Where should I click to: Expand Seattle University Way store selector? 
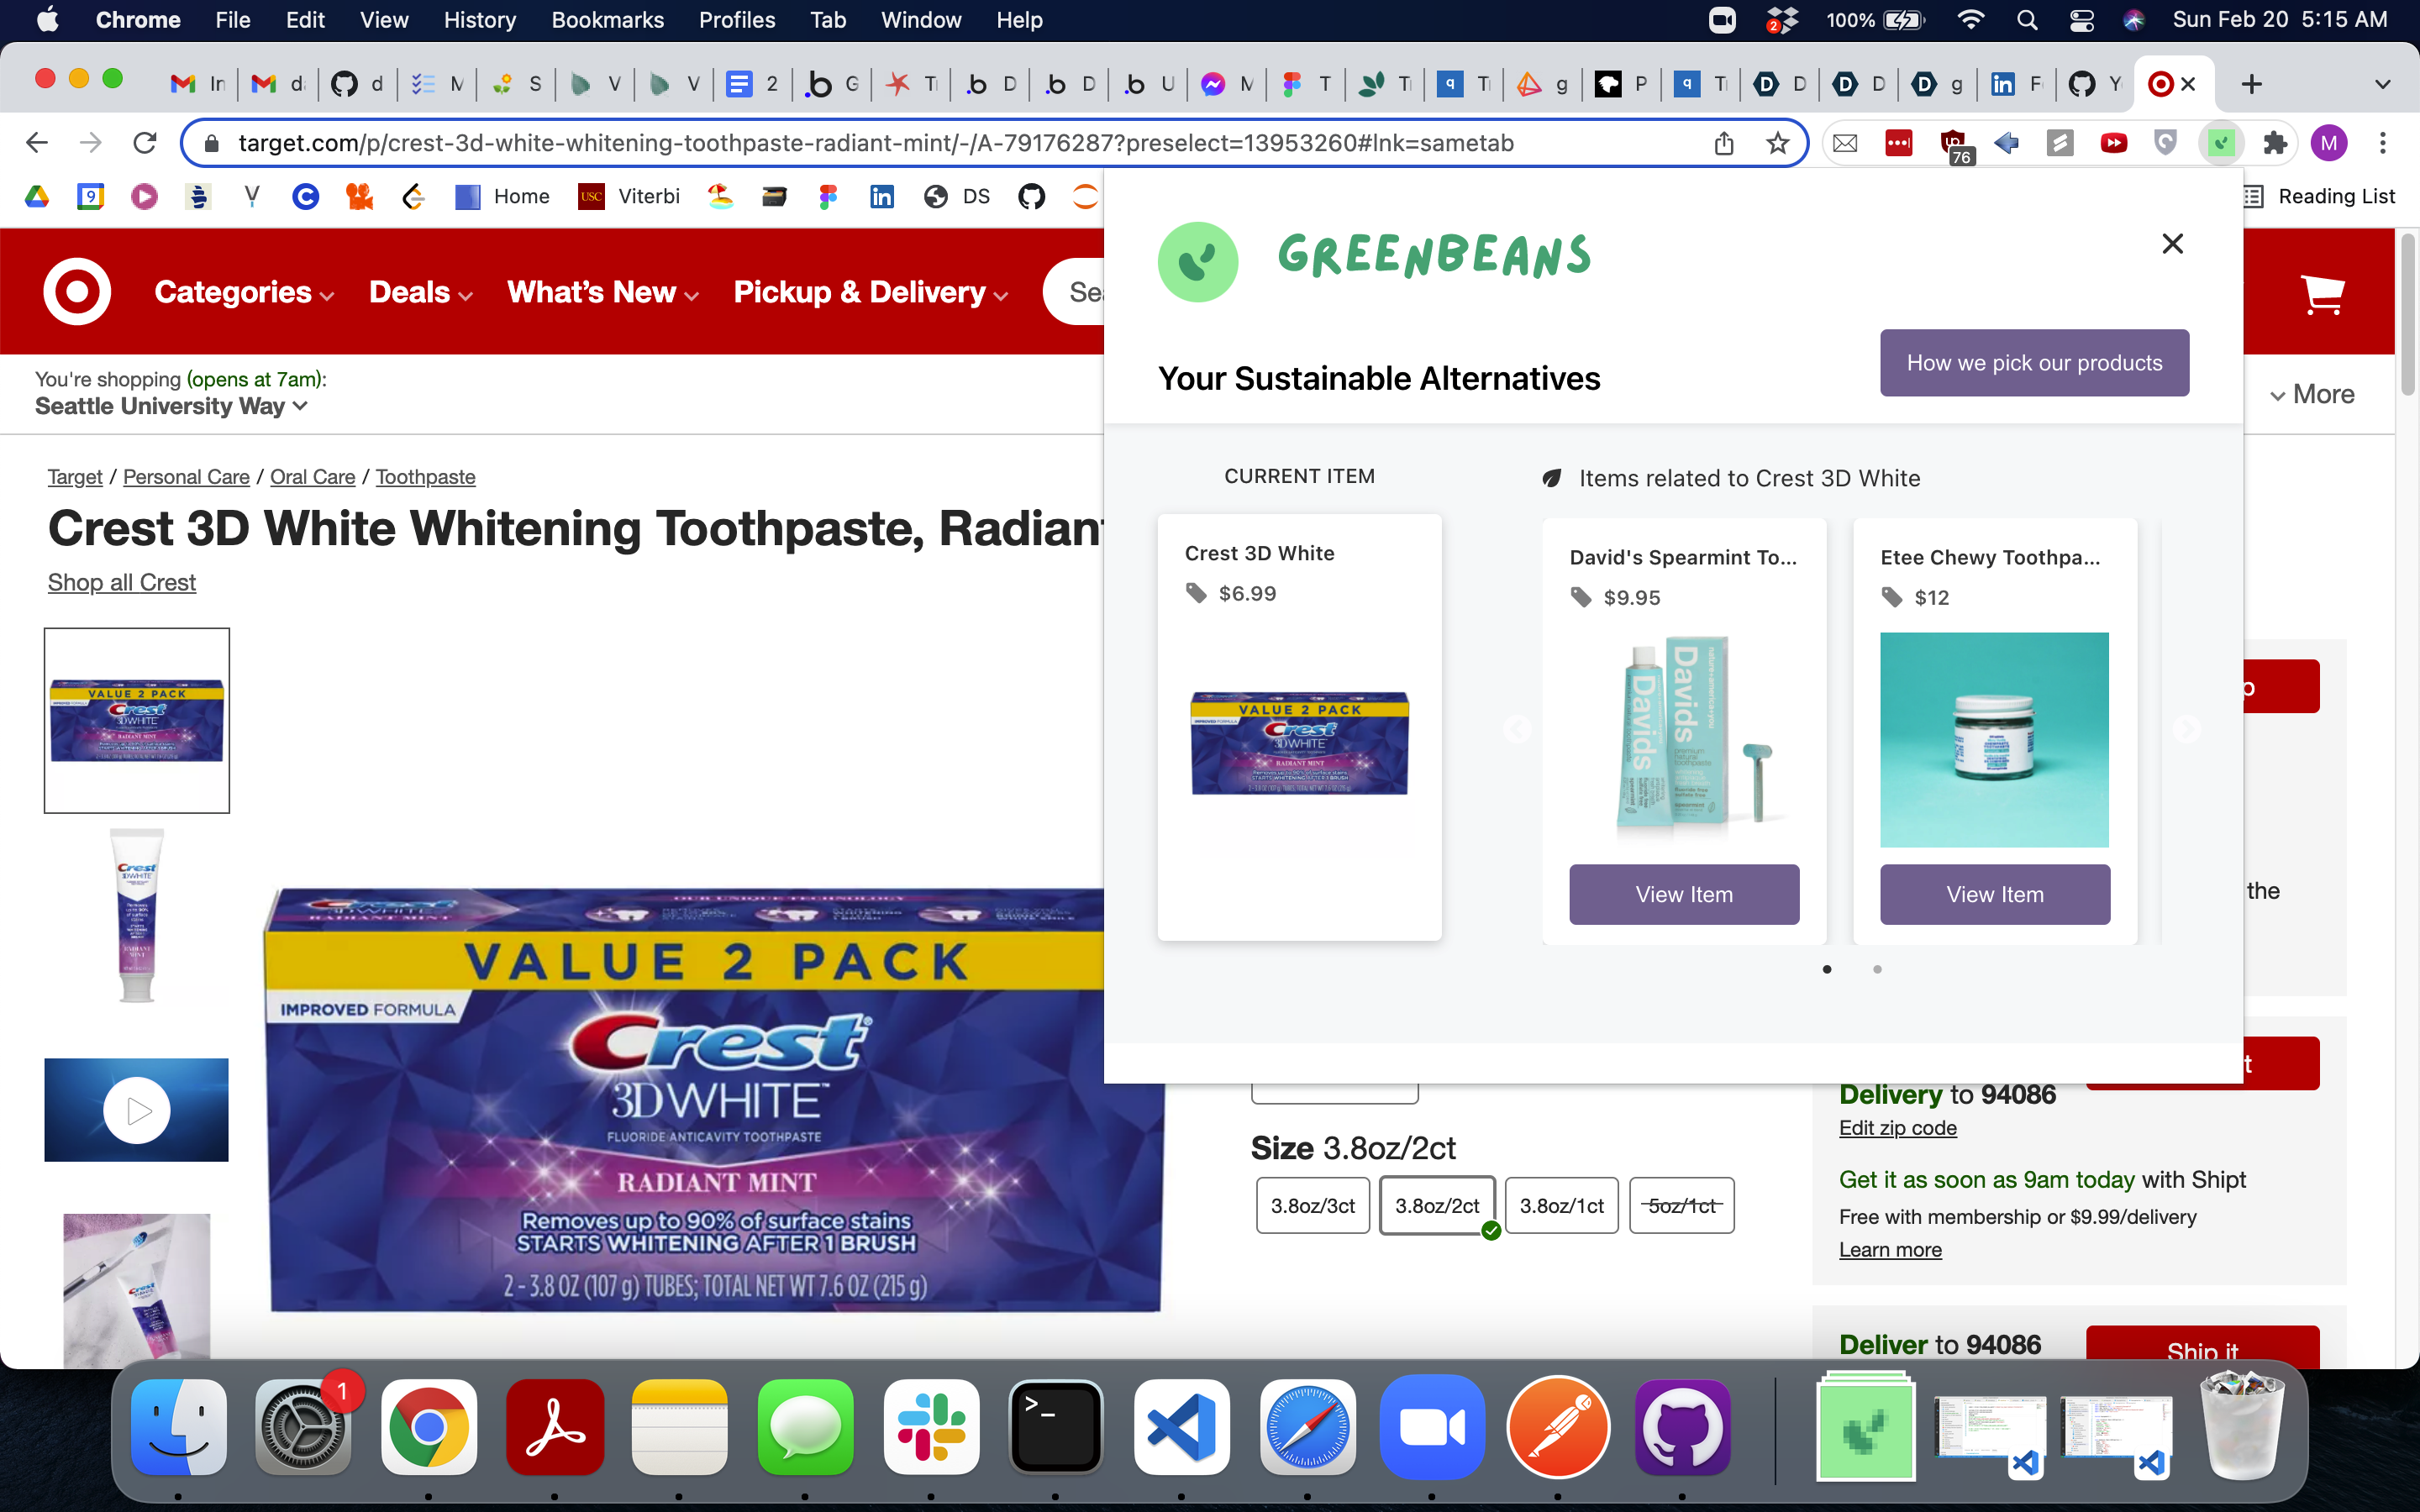pyautogui.click(x=171, y=406)
